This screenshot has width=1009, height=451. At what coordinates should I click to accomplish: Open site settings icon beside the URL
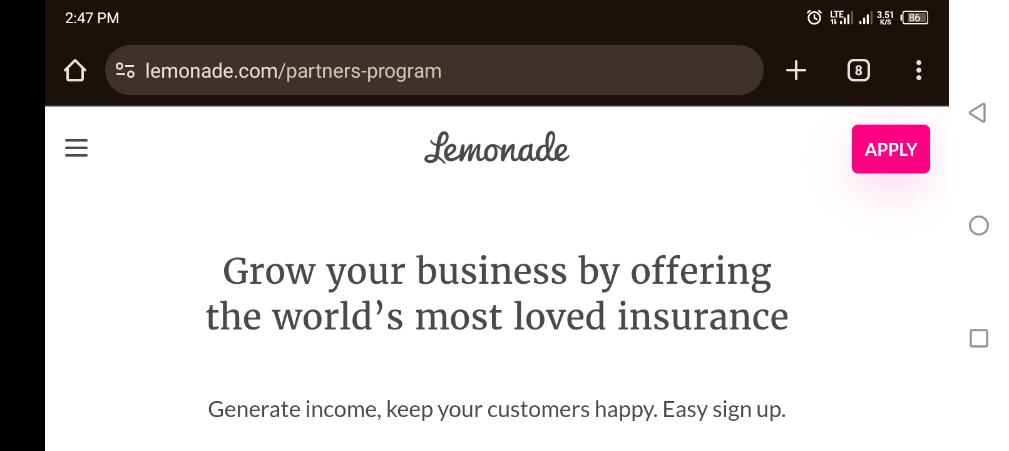point(125,70)
